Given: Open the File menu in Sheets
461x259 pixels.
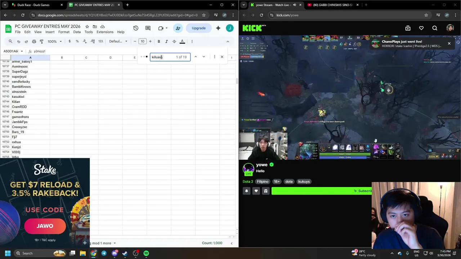Looking at the screenshot, I should point(18,32).
